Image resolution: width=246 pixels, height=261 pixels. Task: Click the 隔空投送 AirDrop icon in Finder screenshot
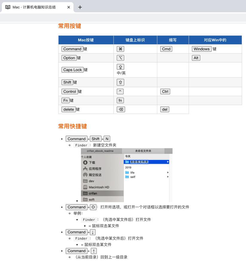click(x=85, y=175)
